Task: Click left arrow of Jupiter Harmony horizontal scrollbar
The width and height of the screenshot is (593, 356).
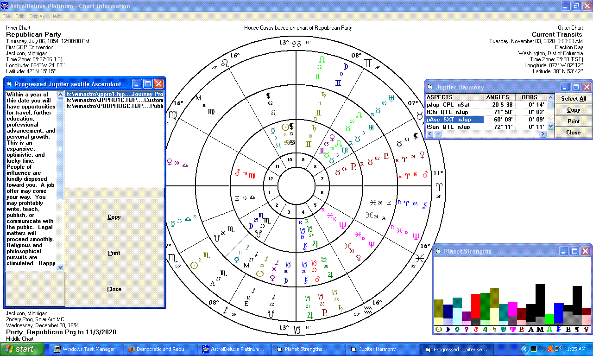Action: click(x=429, y=134)
